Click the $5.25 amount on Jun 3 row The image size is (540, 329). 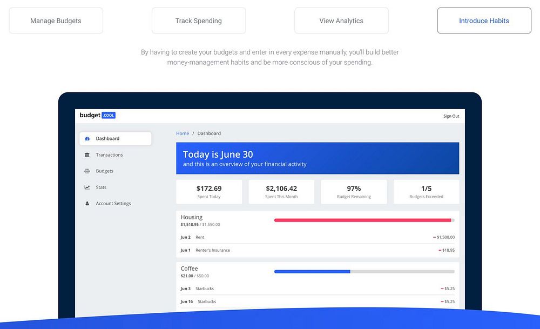pos(448,288)
